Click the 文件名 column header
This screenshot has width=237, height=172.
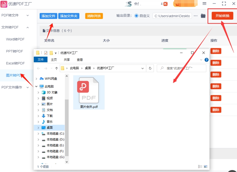point(49,40)
